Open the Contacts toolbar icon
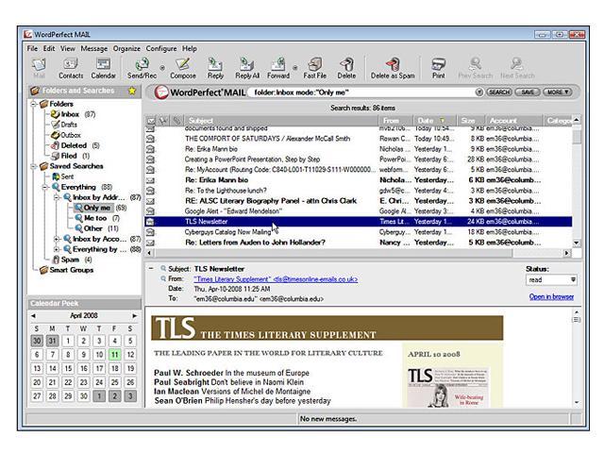Image resolution: width=604 pixels, height=453 pixels. pyautogui.click(x=71, y=68)
